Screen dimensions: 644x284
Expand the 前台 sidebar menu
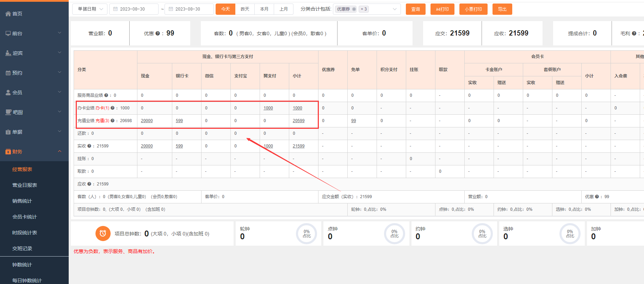point(60,33)
